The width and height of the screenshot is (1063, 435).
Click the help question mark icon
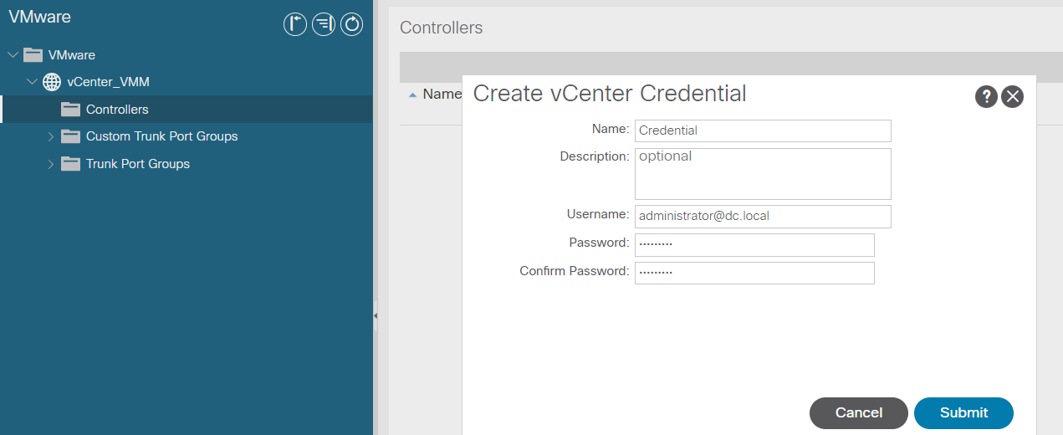pyautogui.click(x=986, y=96)
